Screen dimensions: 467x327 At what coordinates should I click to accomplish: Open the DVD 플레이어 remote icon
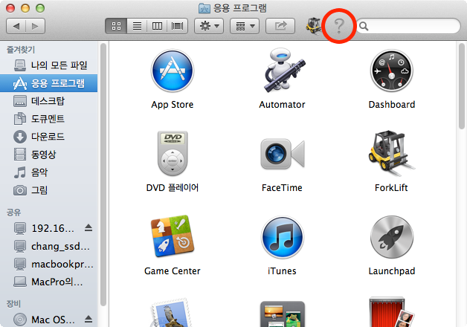pos(173,153)
